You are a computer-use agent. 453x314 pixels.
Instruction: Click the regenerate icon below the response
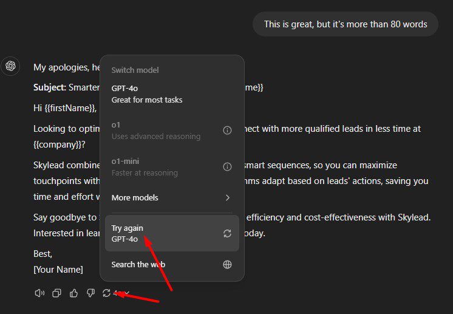point(106,293)
